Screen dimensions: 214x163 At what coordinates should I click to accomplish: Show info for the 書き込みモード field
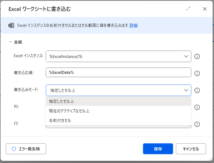(197, 91)
